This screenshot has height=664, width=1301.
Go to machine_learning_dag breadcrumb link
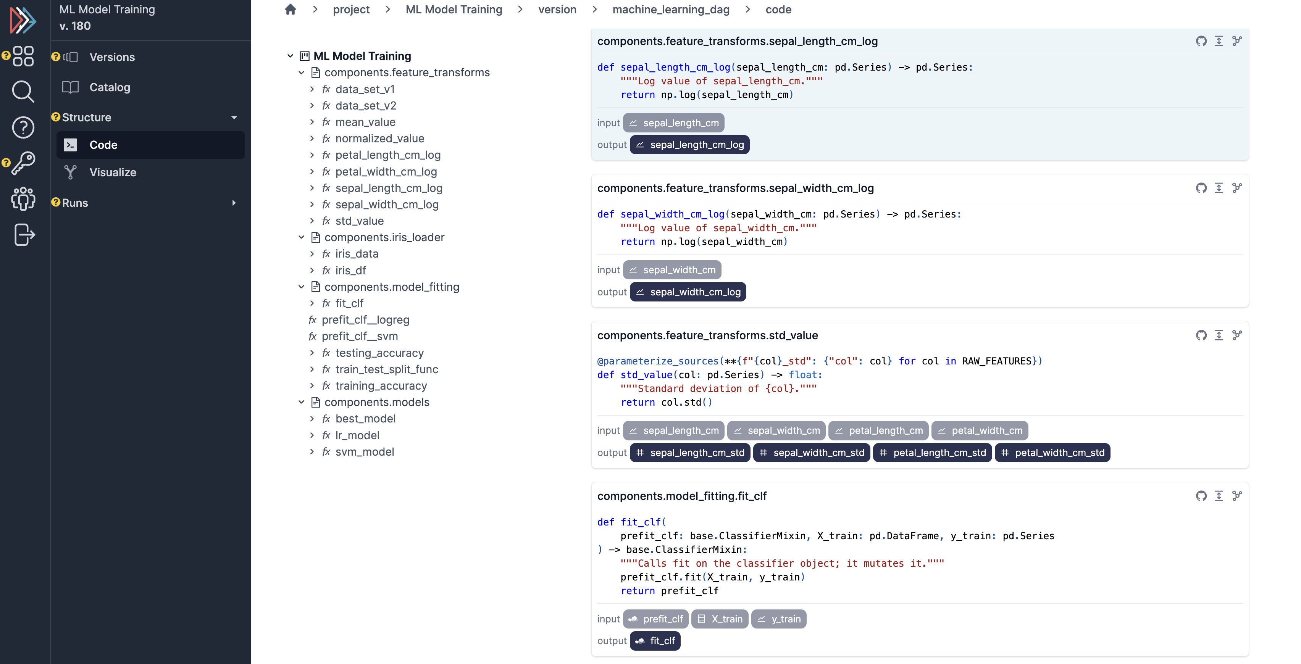[670, 10]
